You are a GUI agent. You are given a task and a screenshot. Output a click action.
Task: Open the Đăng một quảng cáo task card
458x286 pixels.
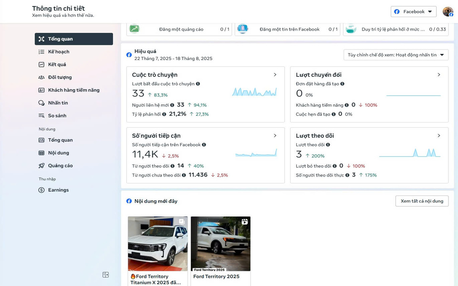click(179, 30)
